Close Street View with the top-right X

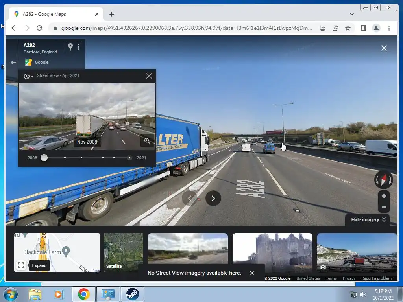384,48
